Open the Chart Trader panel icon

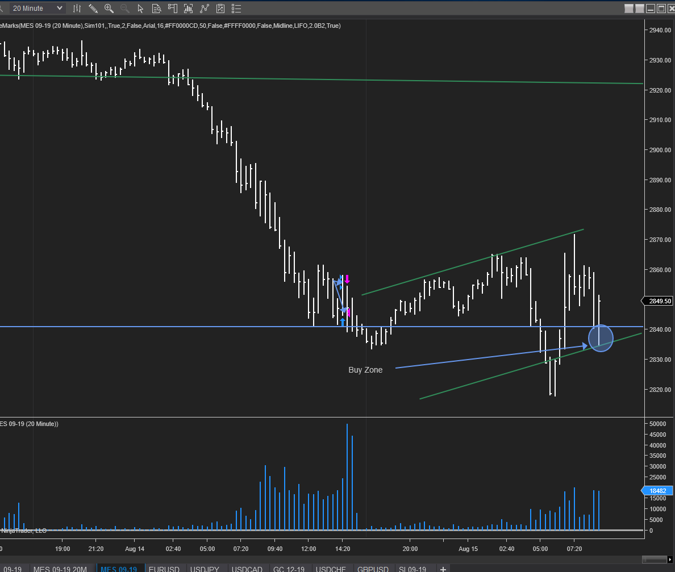pos(173,8)
